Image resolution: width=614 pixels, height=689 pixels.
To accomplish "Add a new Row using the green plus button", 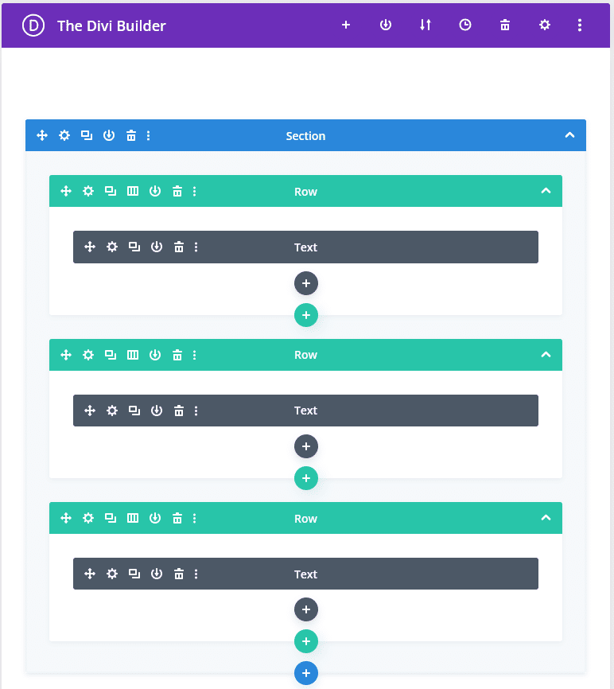I will tap(306, 315).
